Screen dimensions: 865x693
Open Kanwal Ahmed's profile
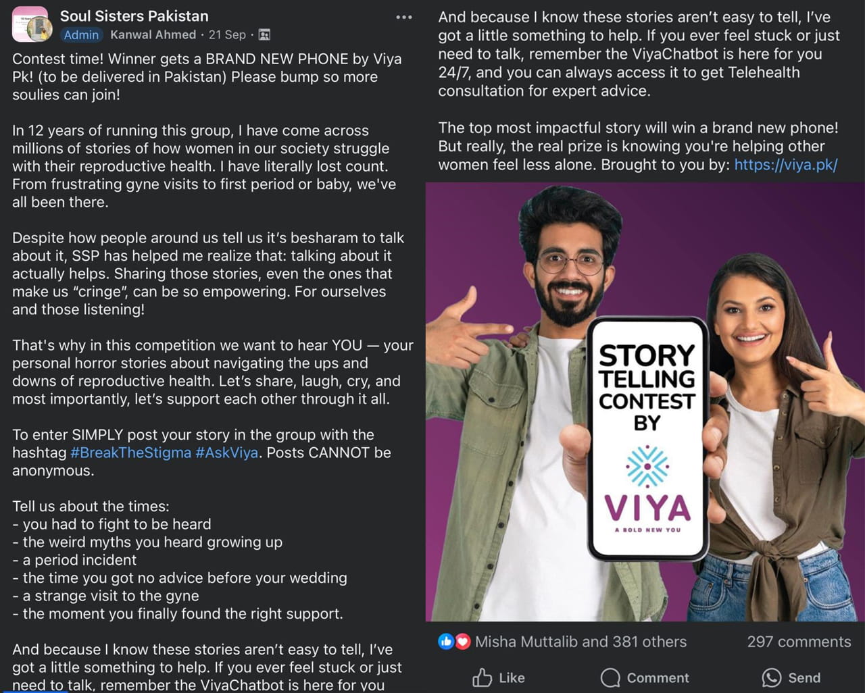tap(153, 34)
